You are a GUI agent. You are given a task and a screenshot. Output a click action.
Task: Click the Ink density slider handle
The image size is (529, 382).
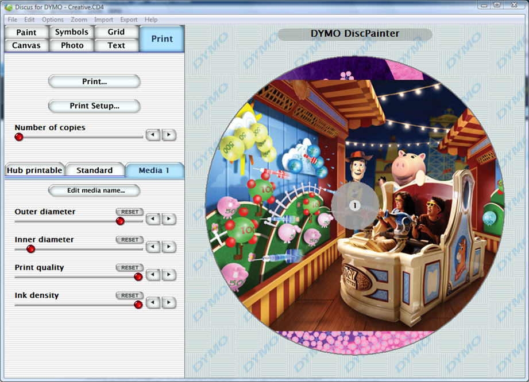138,305
